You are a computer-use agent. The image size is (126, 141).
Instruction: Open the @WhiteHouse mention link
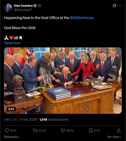pyautogui.click(x=81, y=18)
